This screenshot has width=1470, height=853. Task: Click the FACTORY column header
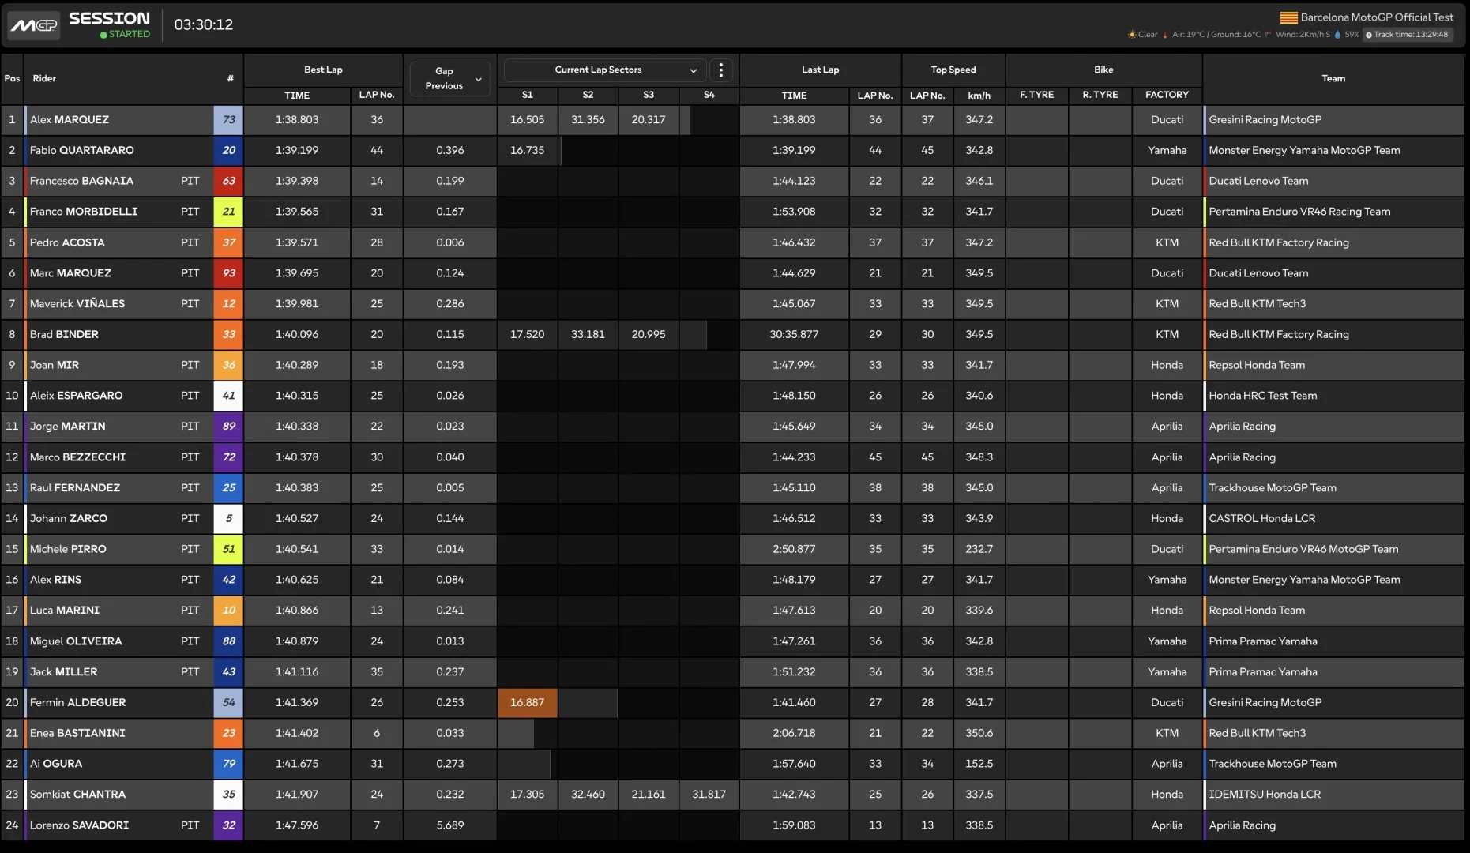pyautogui.click(x=1167, y=95)
